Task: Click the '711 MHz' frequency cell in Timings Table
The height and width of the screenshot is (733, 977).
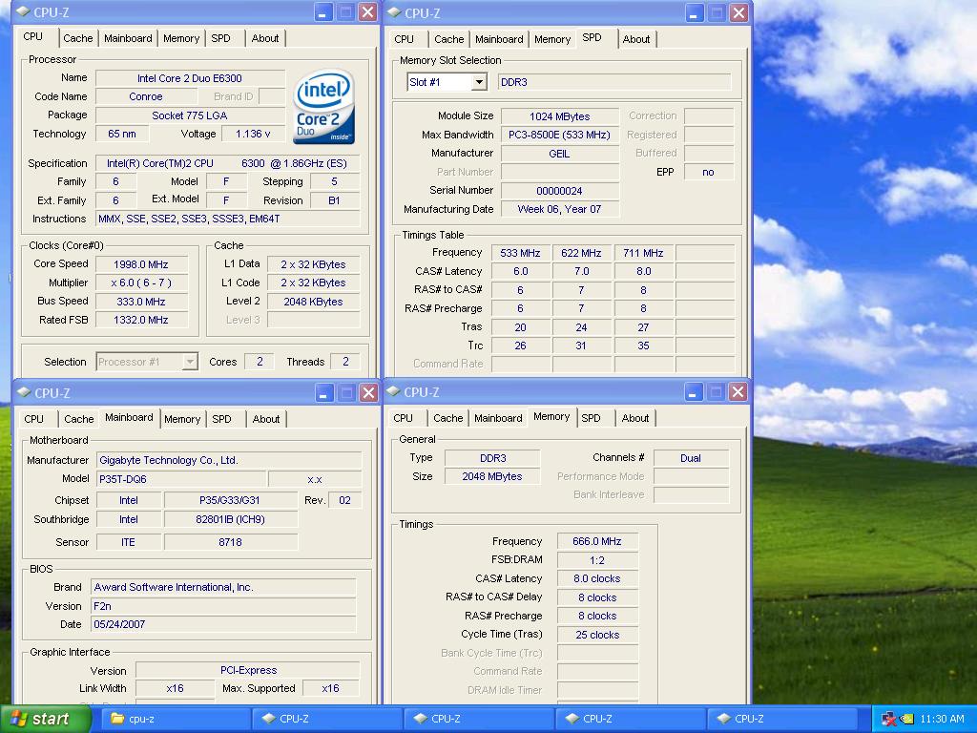Action: pos(643,253)
